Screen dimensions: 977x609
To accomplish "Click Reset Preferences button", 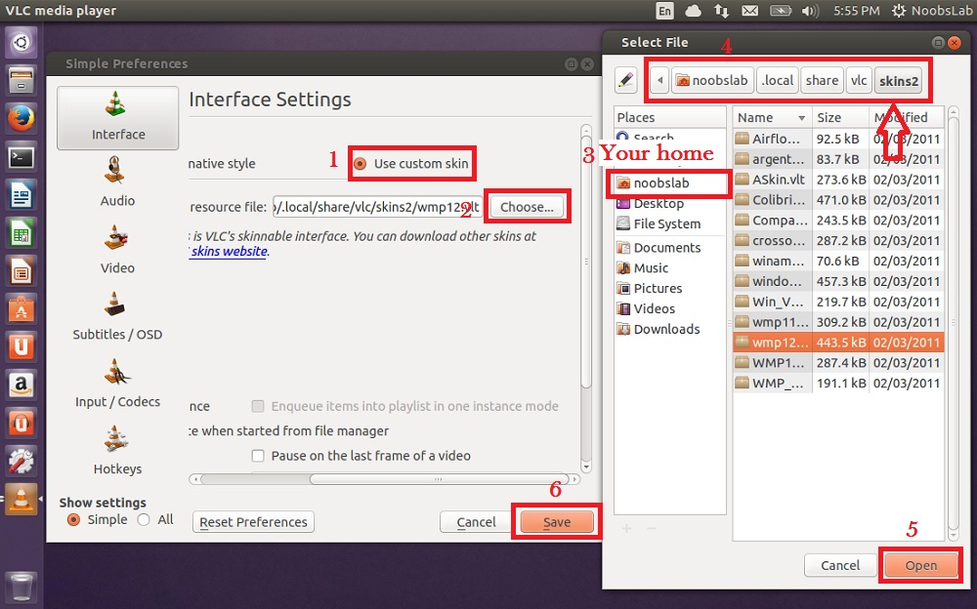I will [x=253, y=522].
